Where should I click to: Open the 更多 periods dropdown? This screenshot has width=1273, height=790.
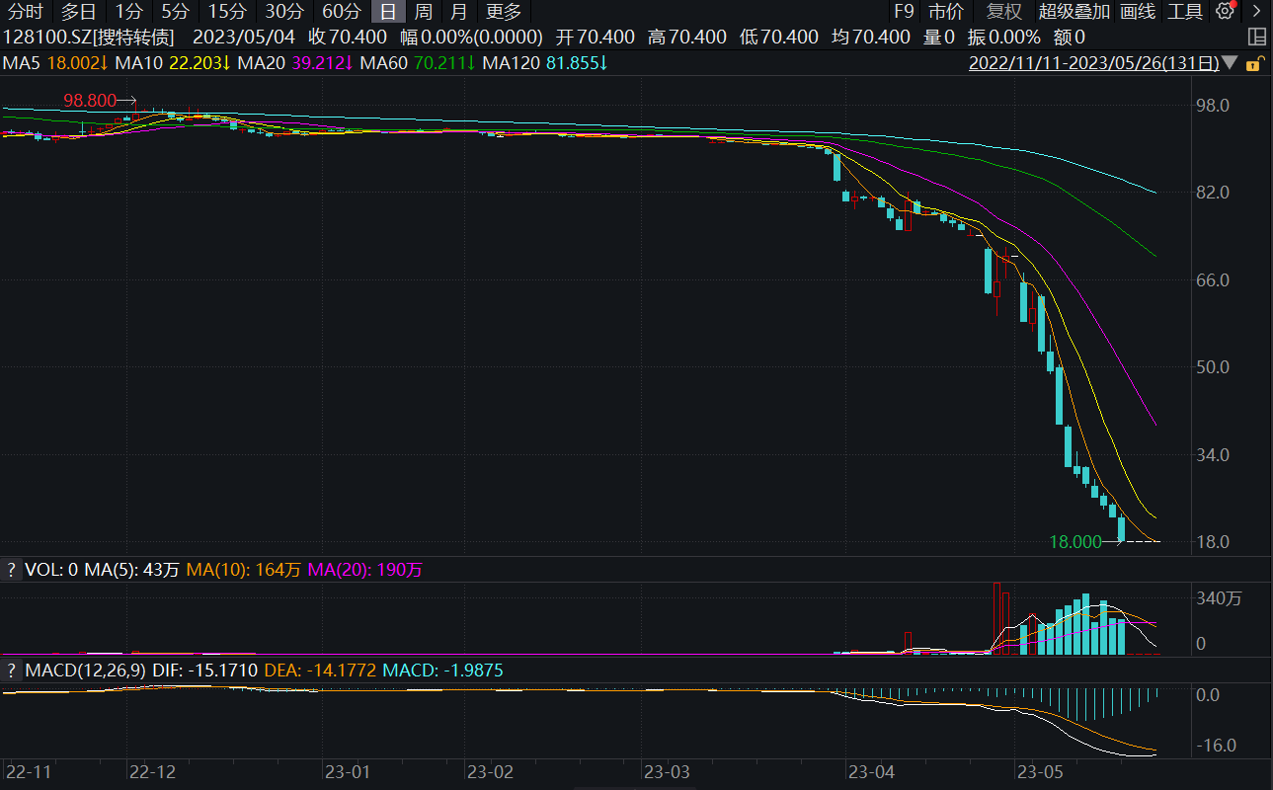504,12
